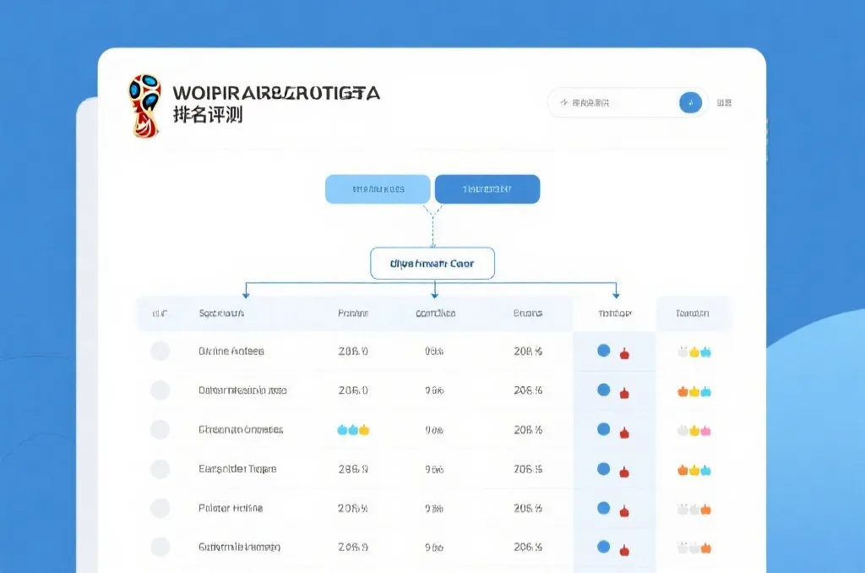865x573 pixels.
Task: Click the blue dot in the third row
Action: coord(603,429)
